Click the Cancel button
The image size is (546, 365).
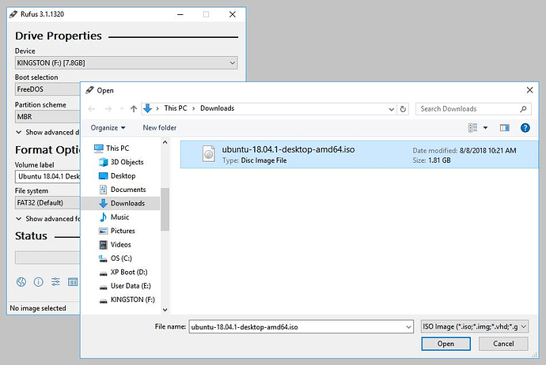[x=503, y=344]
